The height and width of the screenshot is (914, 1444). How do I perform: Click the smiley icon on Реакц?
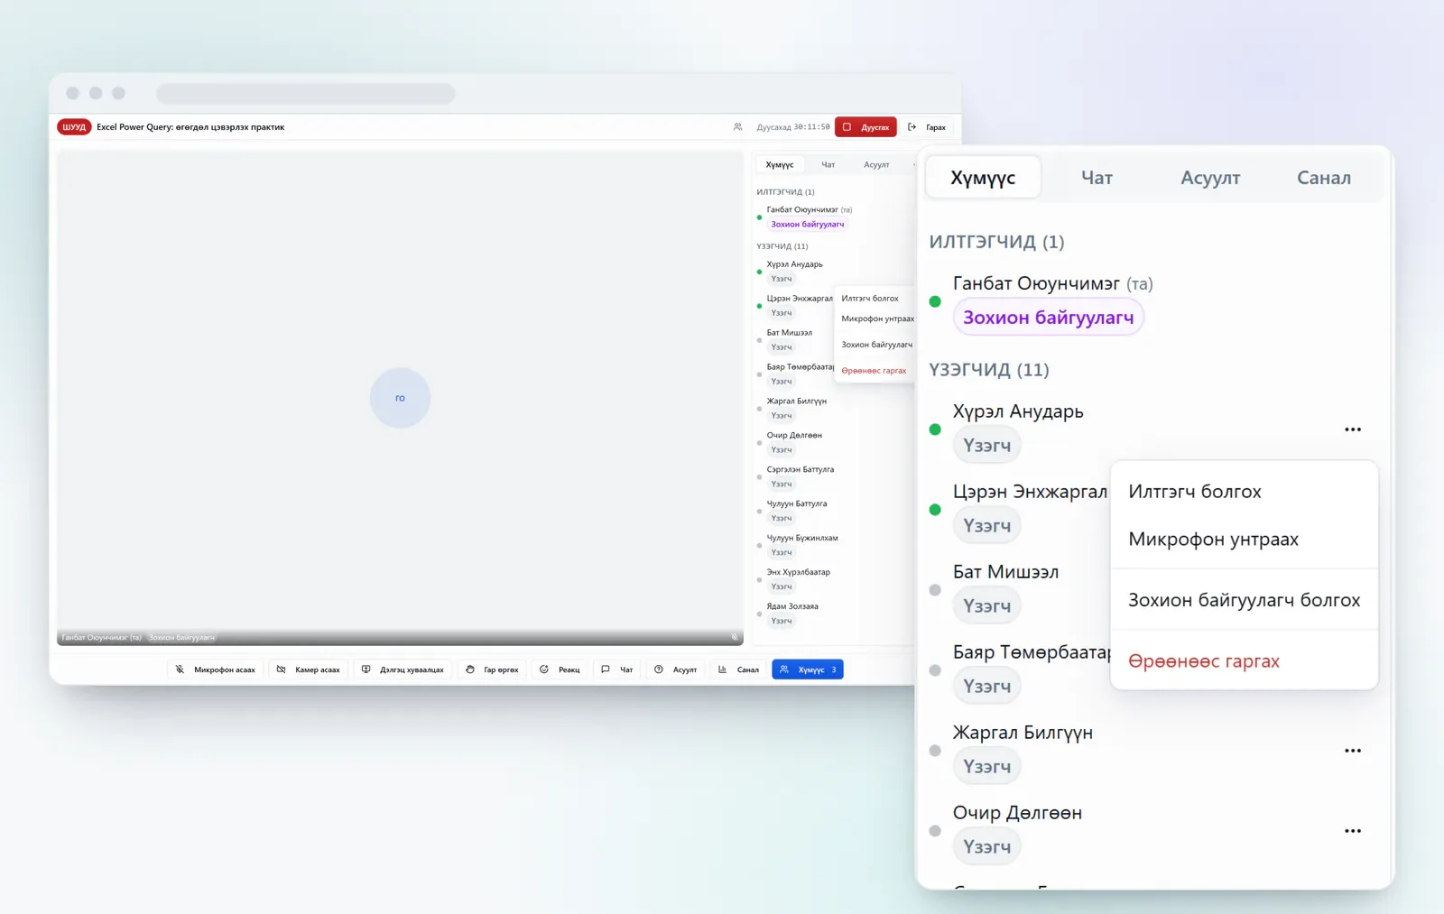(x=544, y=669)
